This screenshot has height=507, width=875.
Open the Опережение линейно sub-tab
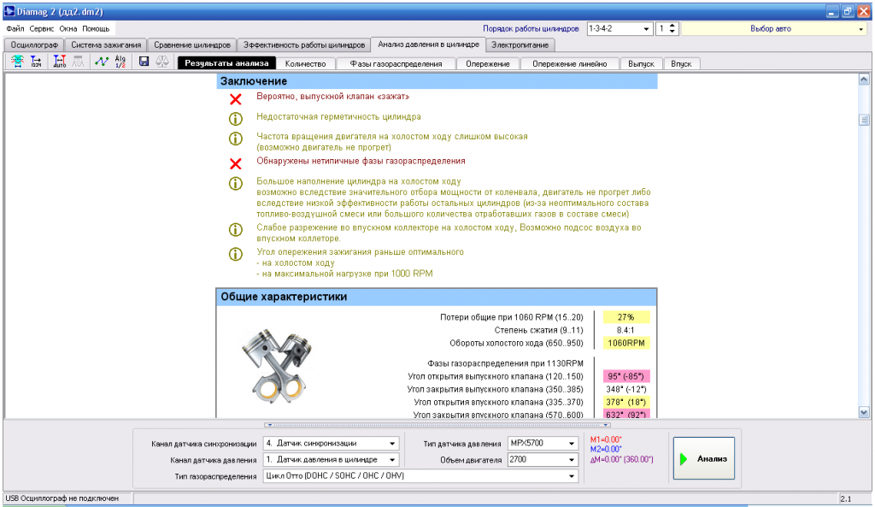coord(569,63)
